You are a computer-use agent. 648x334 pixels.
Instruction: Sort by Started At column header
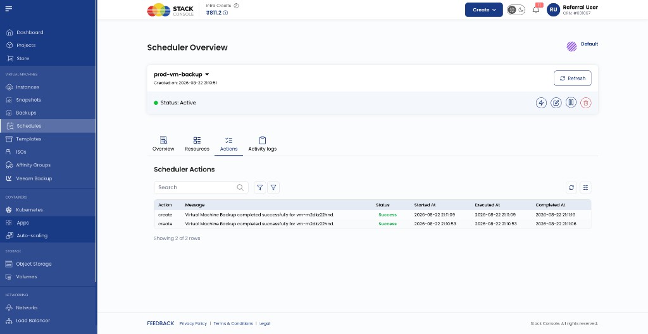click(425, 205)
